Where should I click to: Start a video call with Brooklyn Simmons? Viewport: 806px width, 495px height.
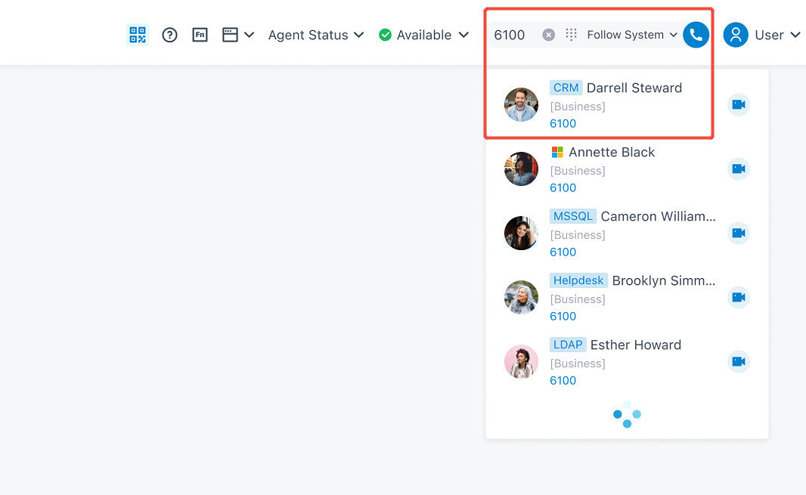[739, 298]
